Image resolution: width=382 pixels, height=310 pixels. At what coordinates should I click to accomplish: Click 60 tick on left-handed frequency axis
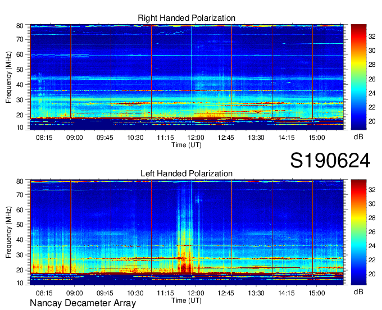pos(20,209)
